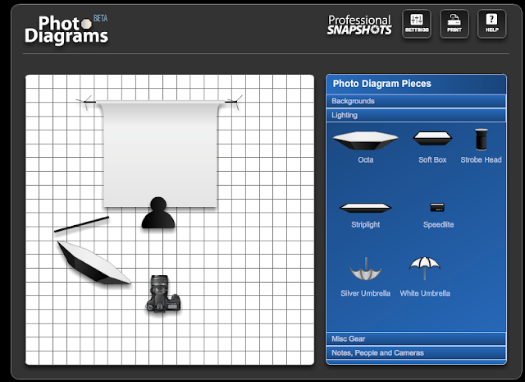This screenshot has height=382, width=525.
Task: Expand the Misc Gear section
Action: [x=416, y=338]
